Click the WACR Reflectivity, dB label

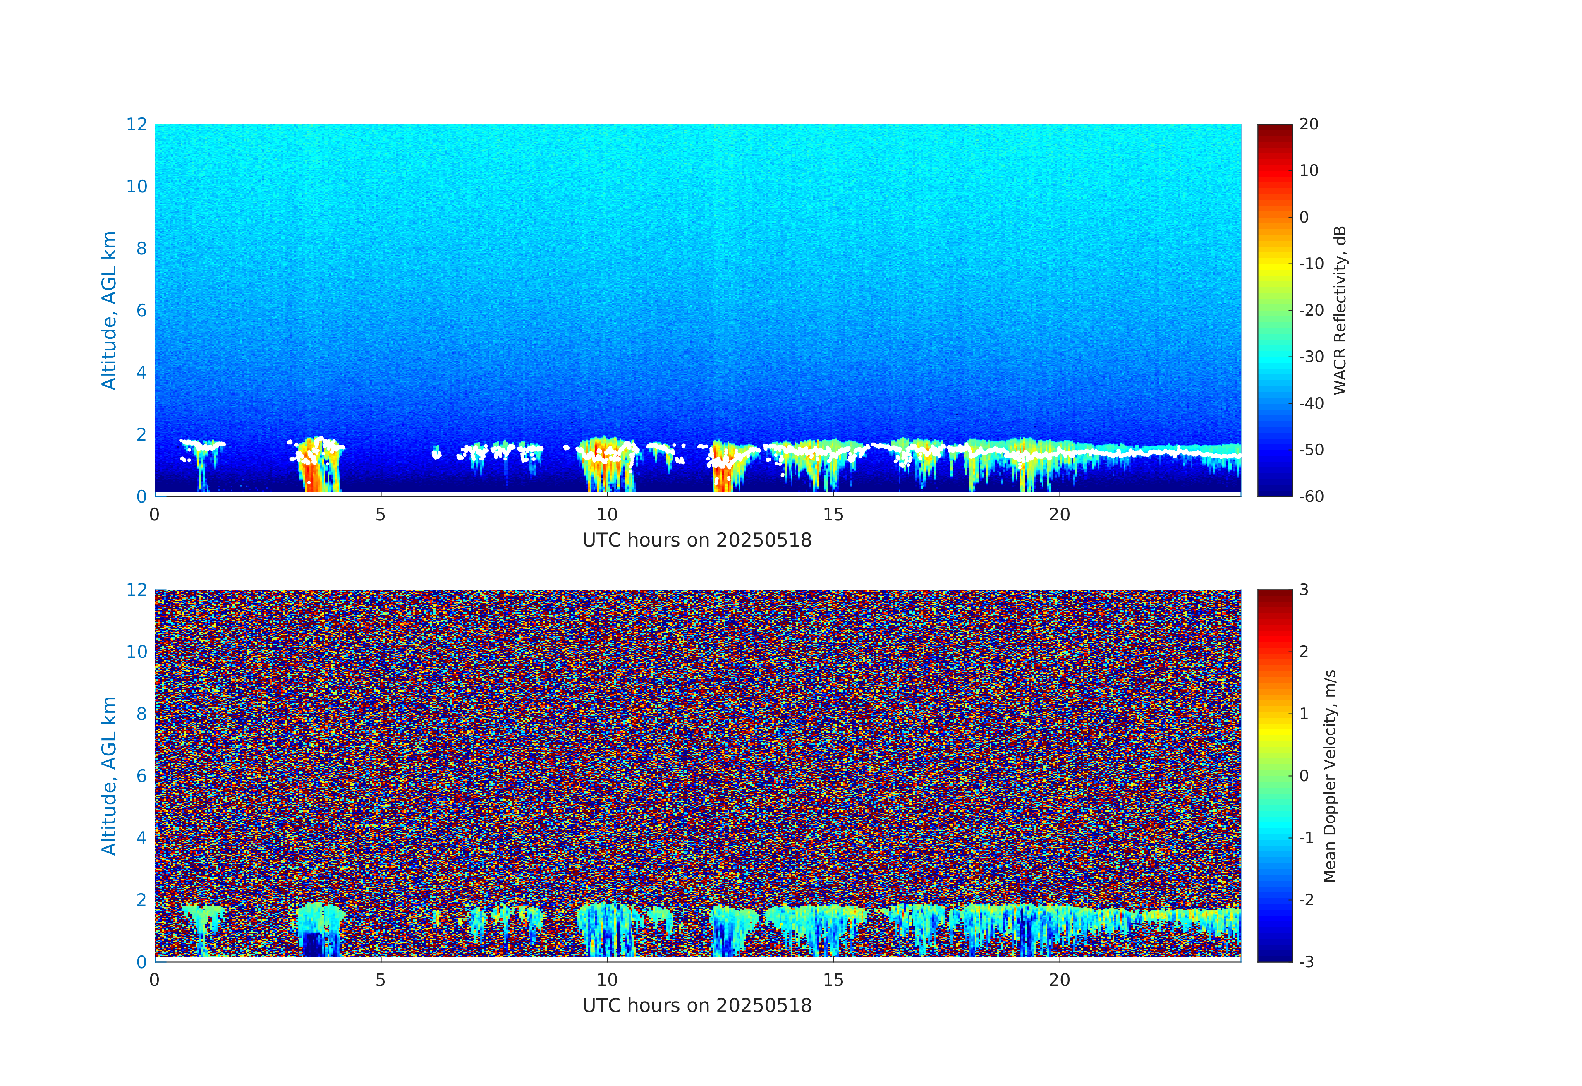coord(1340,310)
